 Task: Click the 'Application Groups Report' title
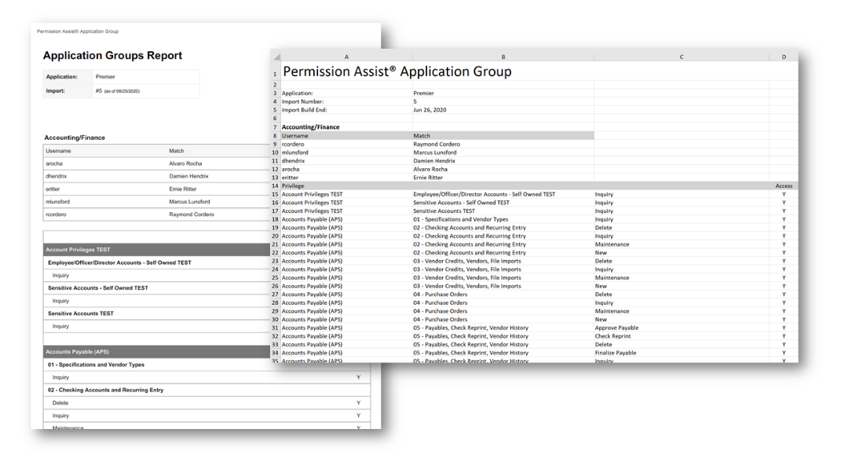coord(113,56)
